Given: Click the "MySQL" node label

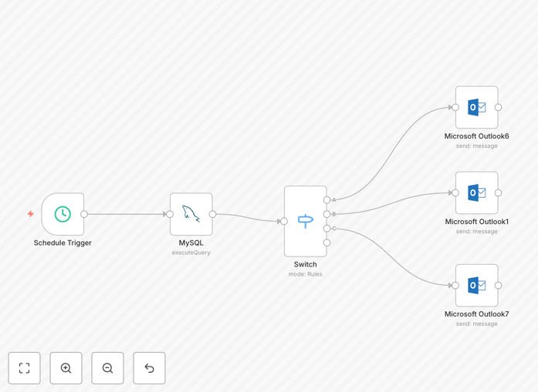Looking at the screenshot, I should click(x=191, y=243).
